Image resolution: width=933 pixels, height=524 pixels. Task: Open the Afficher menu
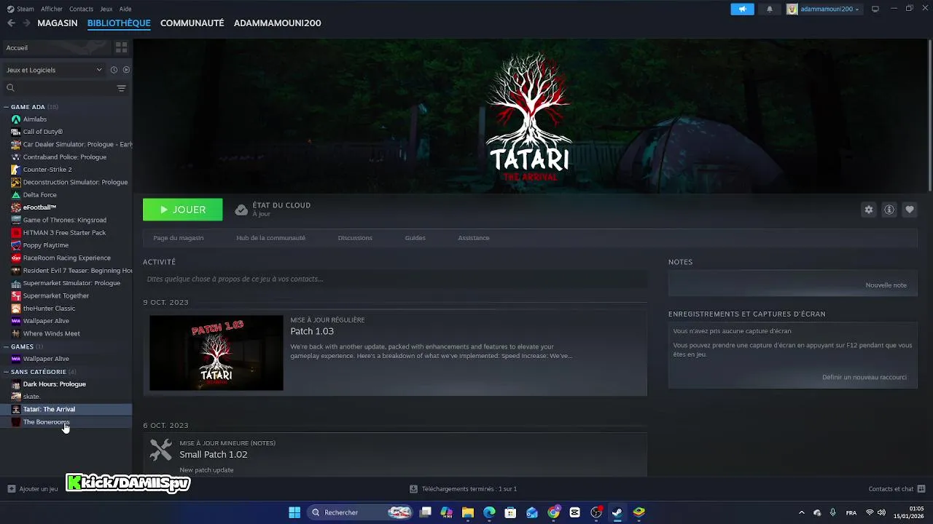(52, 9)
